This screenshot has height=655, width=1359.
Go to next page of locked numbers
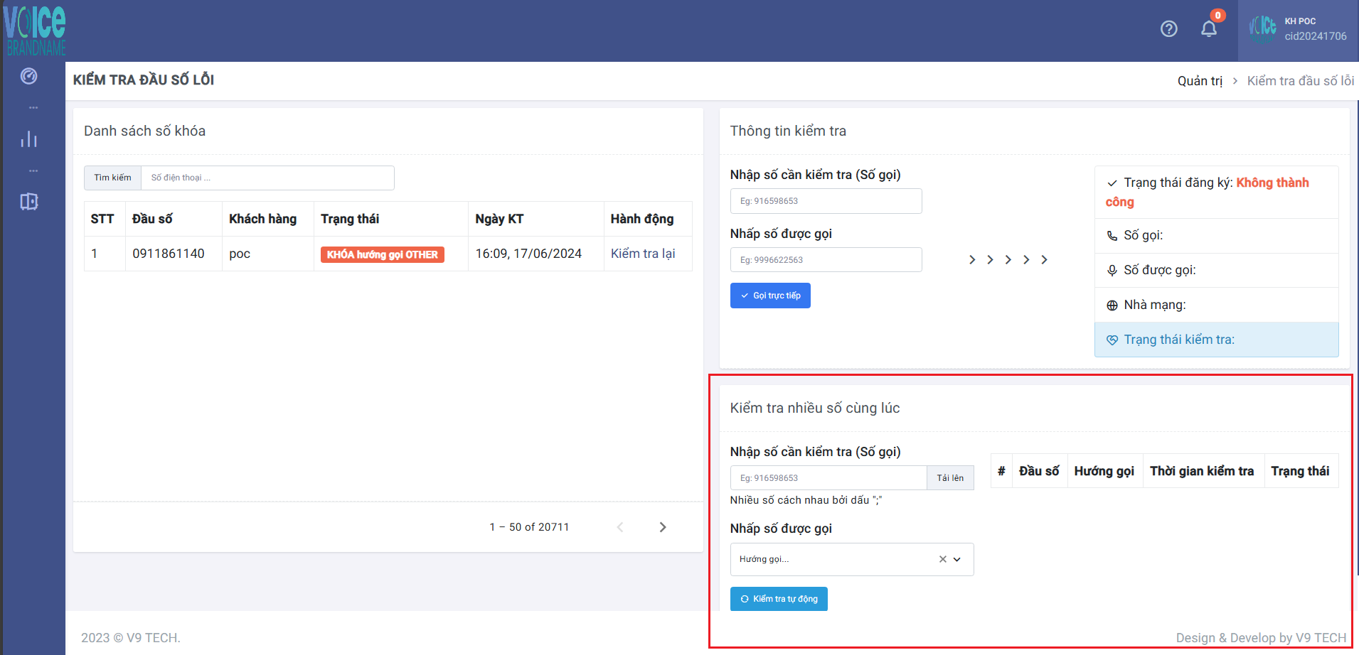pyautogui.click(x=662, y=527)
